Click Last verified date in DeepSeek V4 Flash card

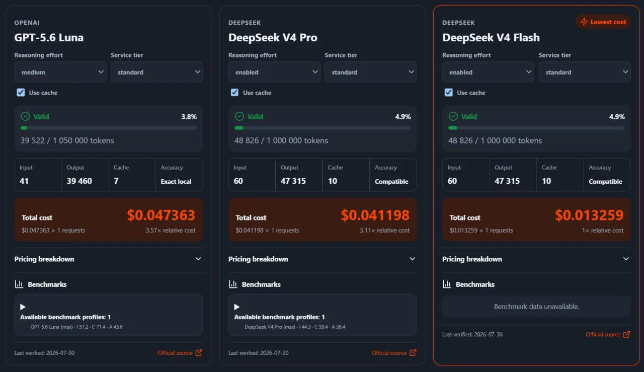472,334
